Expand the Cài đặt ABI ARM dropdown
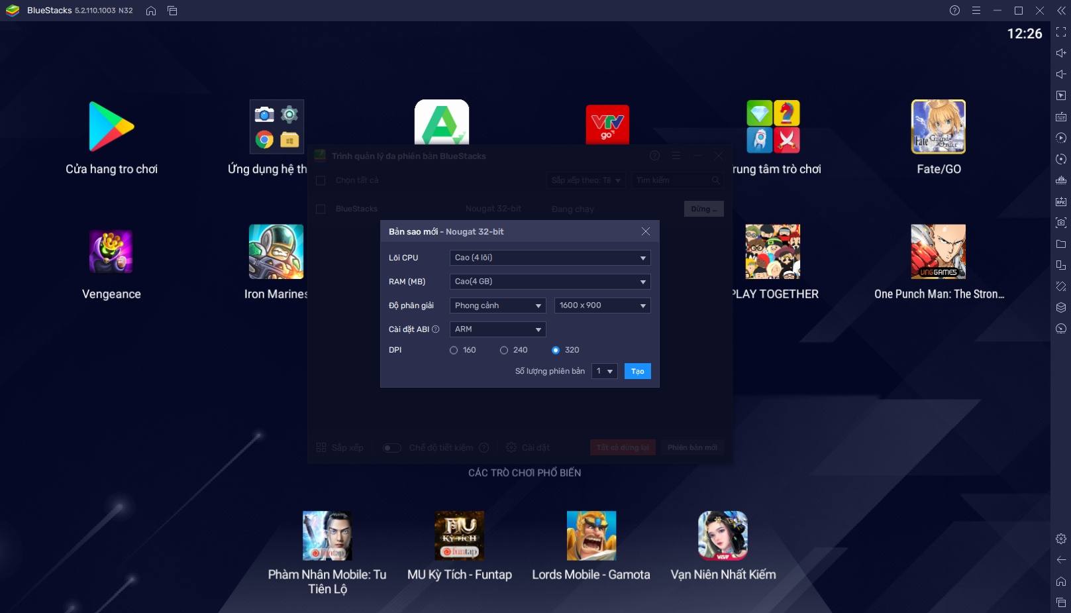The image size is (1071, 613). pyautogui.click(x=497, y=329)
